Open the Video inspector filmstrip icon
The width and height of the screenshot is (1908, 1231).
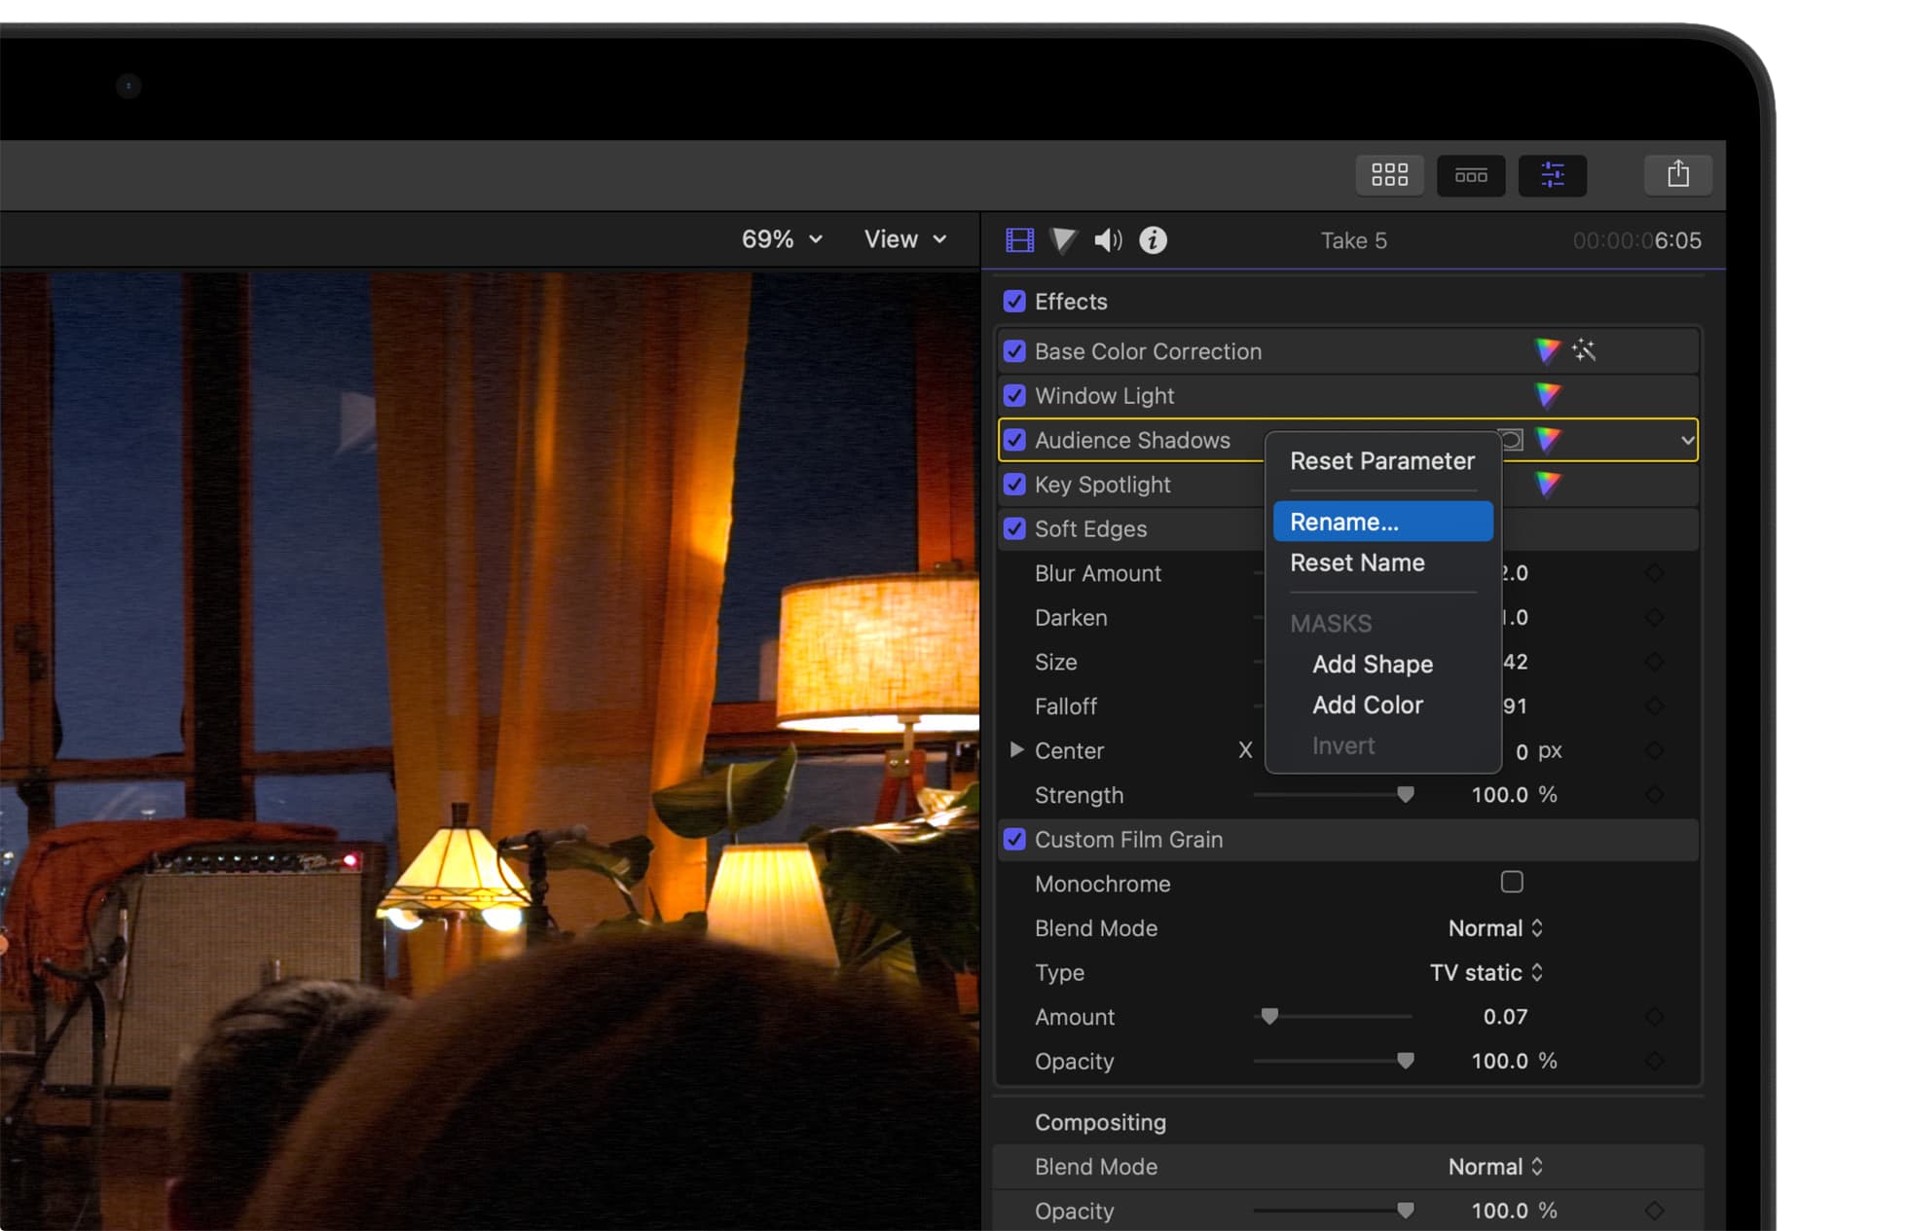click(x=1019, y=239)
